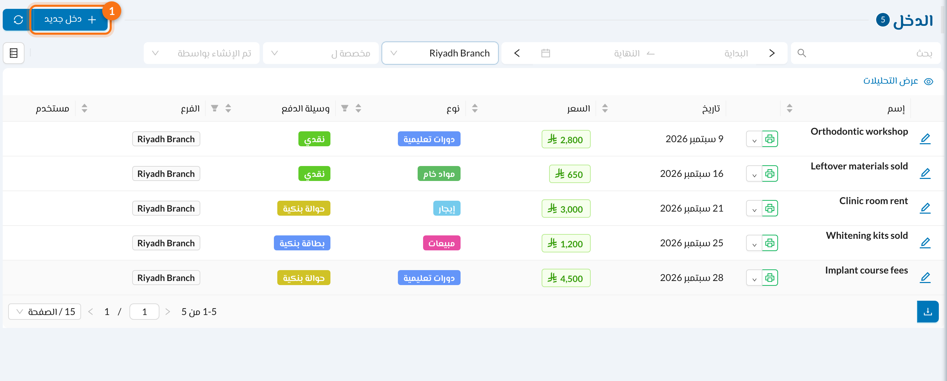The height and width of the screenshot is (381, 947).
Task: Edit the Orthodontic workshop entry
Action: point(925,139)
